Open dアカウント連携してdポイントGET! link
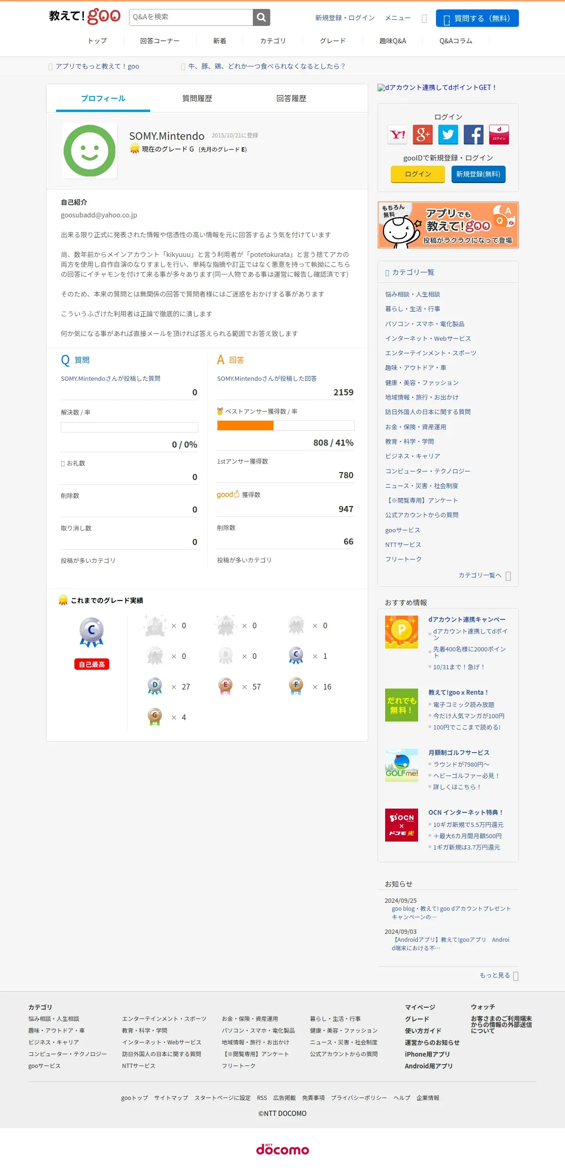The image size is (565, 1171). 437,88
